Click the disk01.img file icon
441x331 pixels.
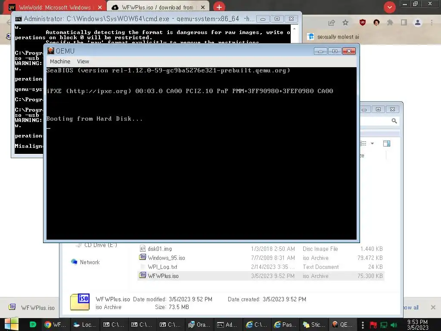click(143, 249)
